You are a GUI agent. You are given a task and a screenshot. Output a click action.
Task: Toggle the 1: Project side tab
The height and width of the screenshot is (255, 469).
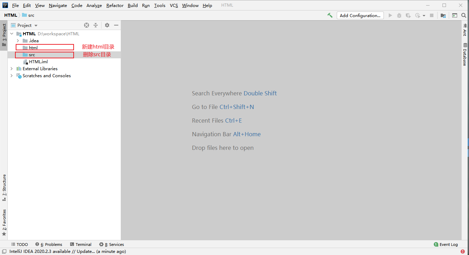point(4,35)
